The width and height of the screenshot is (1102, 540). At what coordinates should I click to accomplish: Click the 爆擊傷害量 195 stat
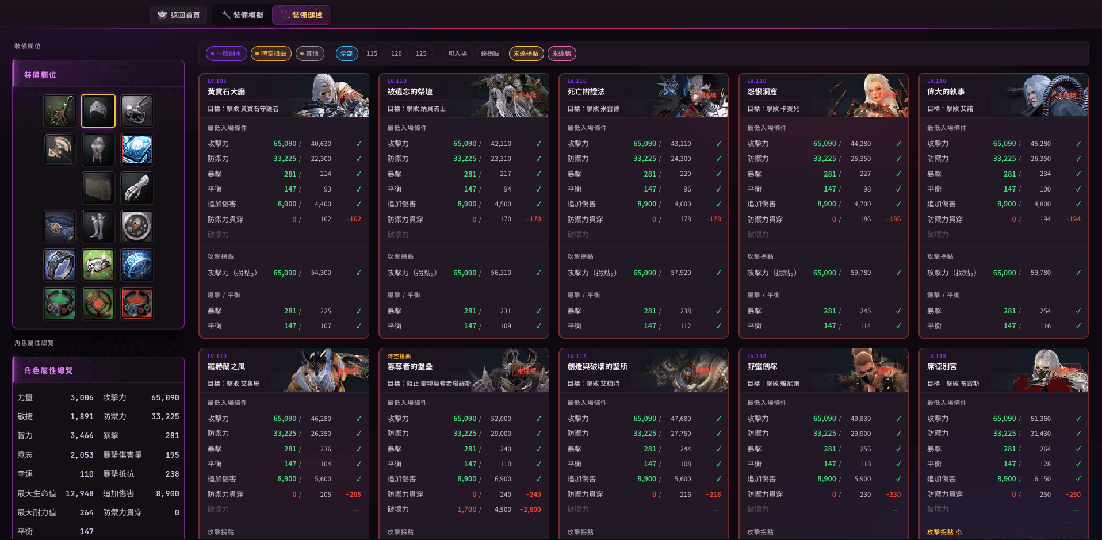(141, 455)
